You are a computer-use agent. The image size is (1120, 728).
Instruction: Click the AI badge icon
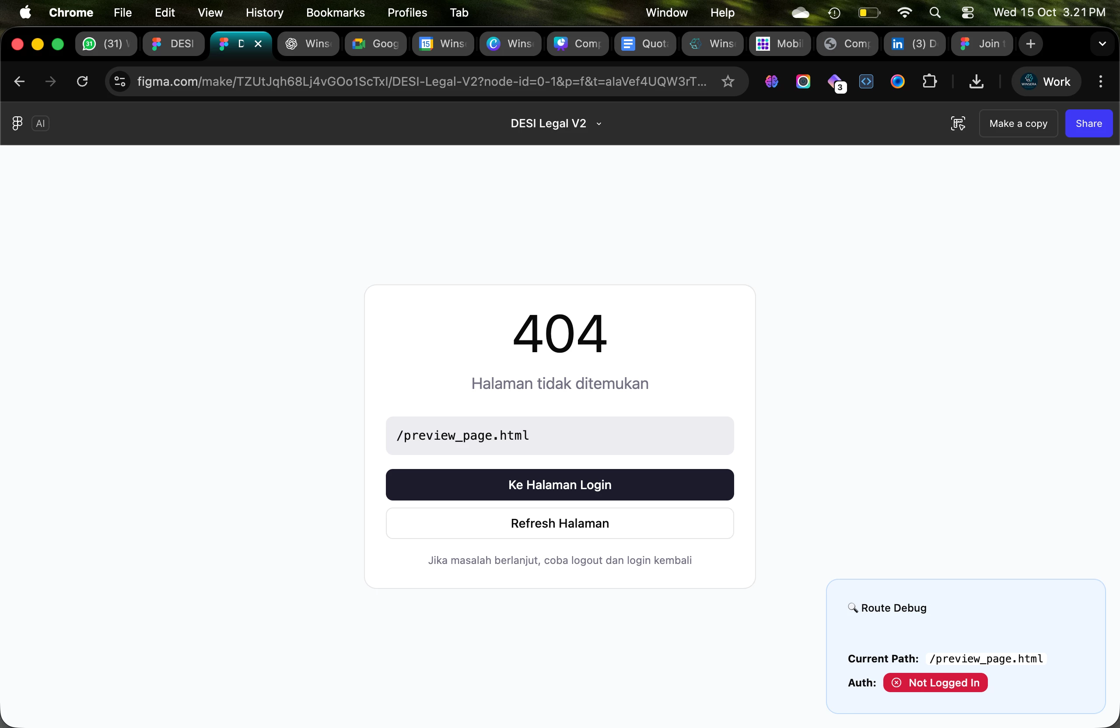pos(41,123)
